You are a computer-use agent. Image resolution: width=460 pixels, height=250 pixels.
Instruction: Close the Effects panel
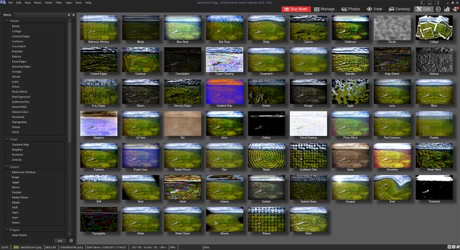pyautogui.click(x=73, y=15)
